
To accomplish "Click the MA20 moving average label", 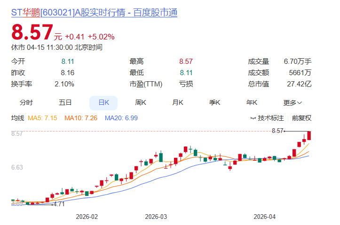I will (x=121, y=118).
